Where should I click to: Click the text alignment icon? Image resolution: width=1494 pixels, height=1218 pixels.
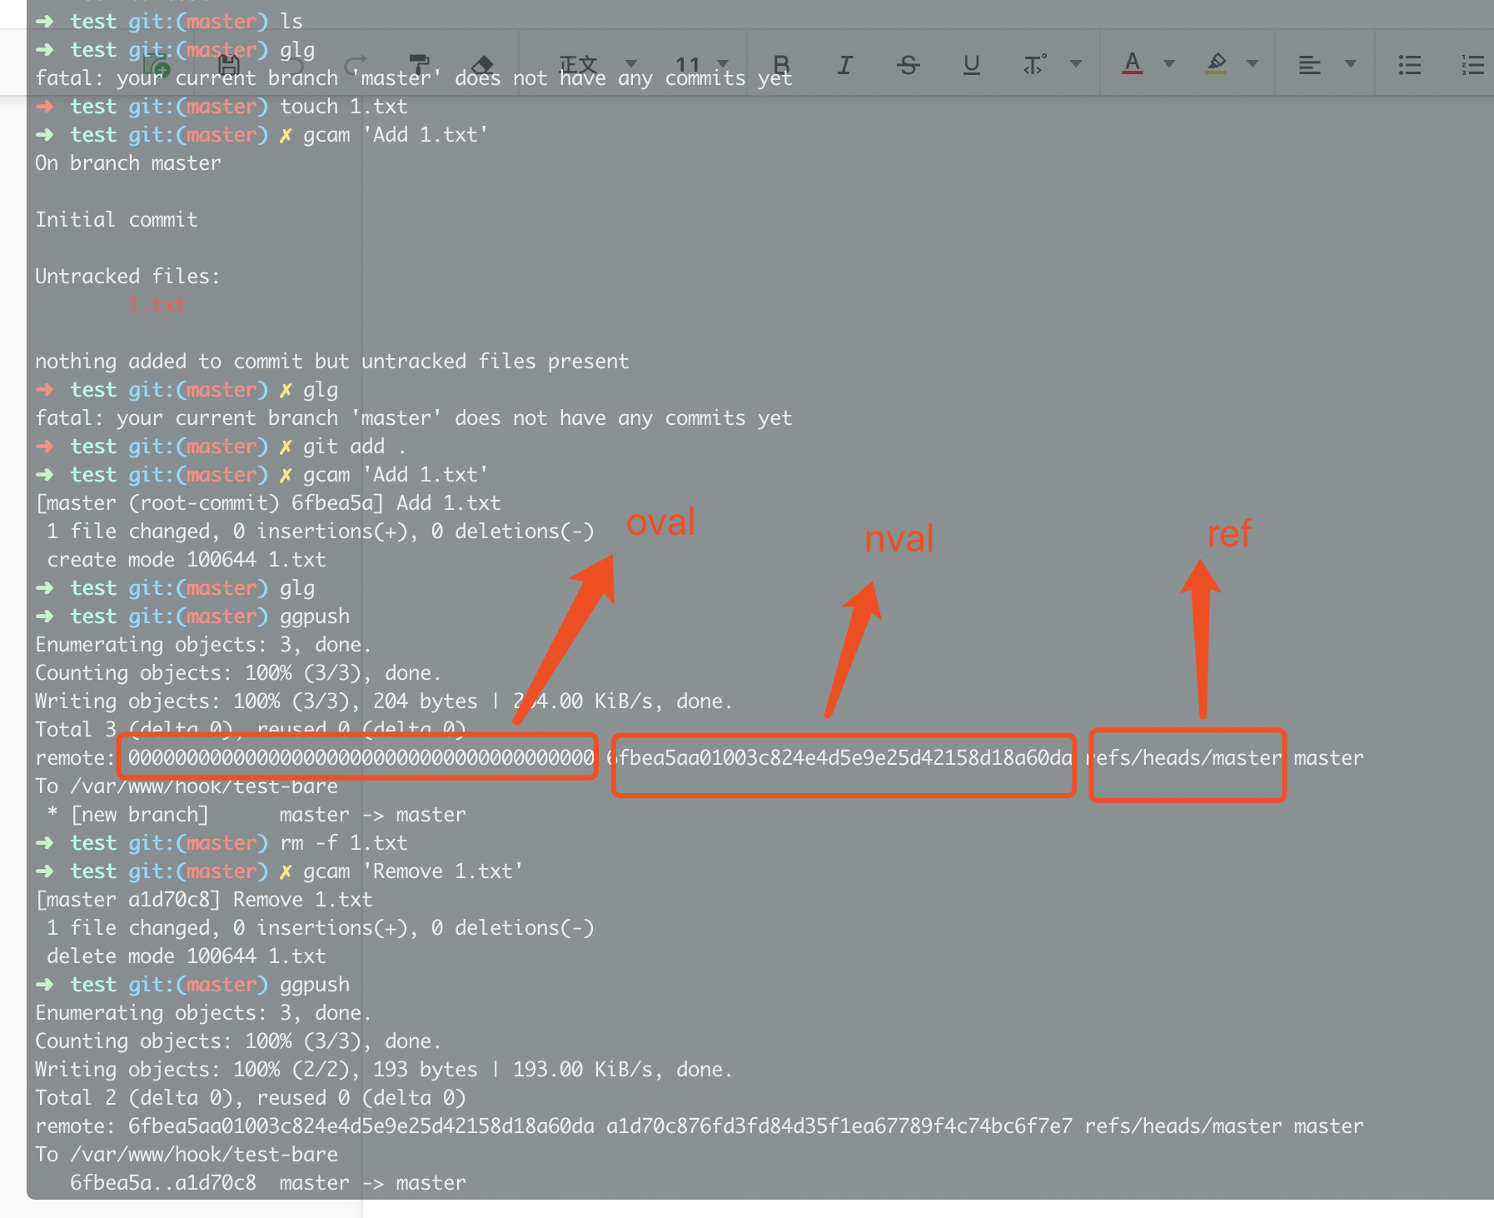[1309, 65]
